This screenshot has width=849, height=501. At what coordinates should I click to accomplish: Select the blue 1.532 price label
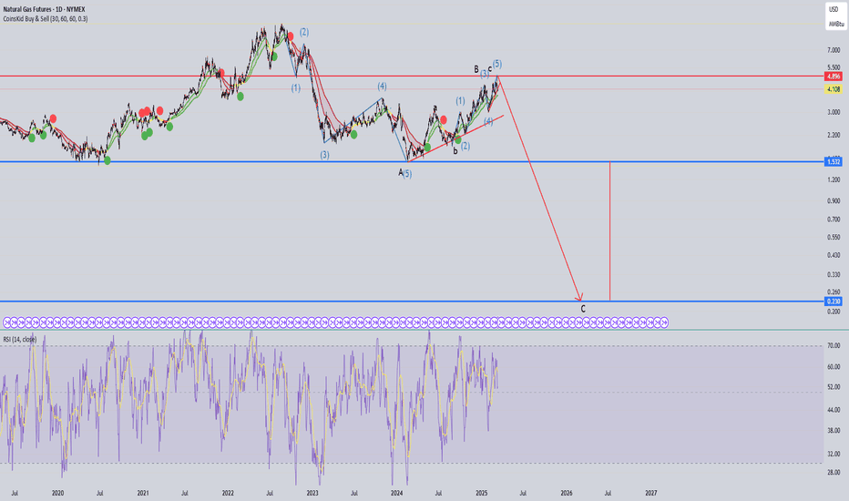tap(834, 161)
